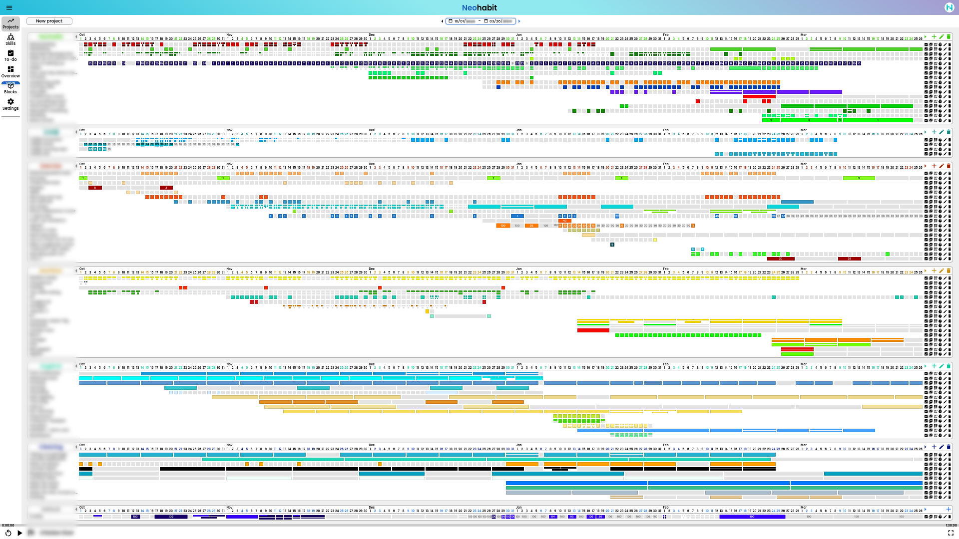The image size is (959, 539).
Task: Edit the fourth project with the orange pencil
Action: pos(942,270)
